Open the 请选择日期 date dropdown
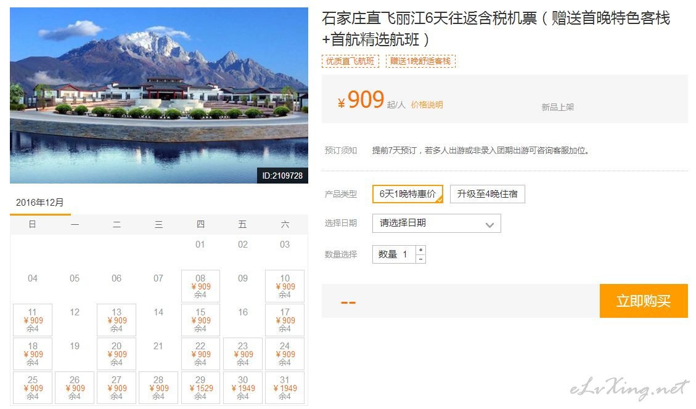Image resolution: width=696 pixels, height=409 pixels. click(436, 223)
